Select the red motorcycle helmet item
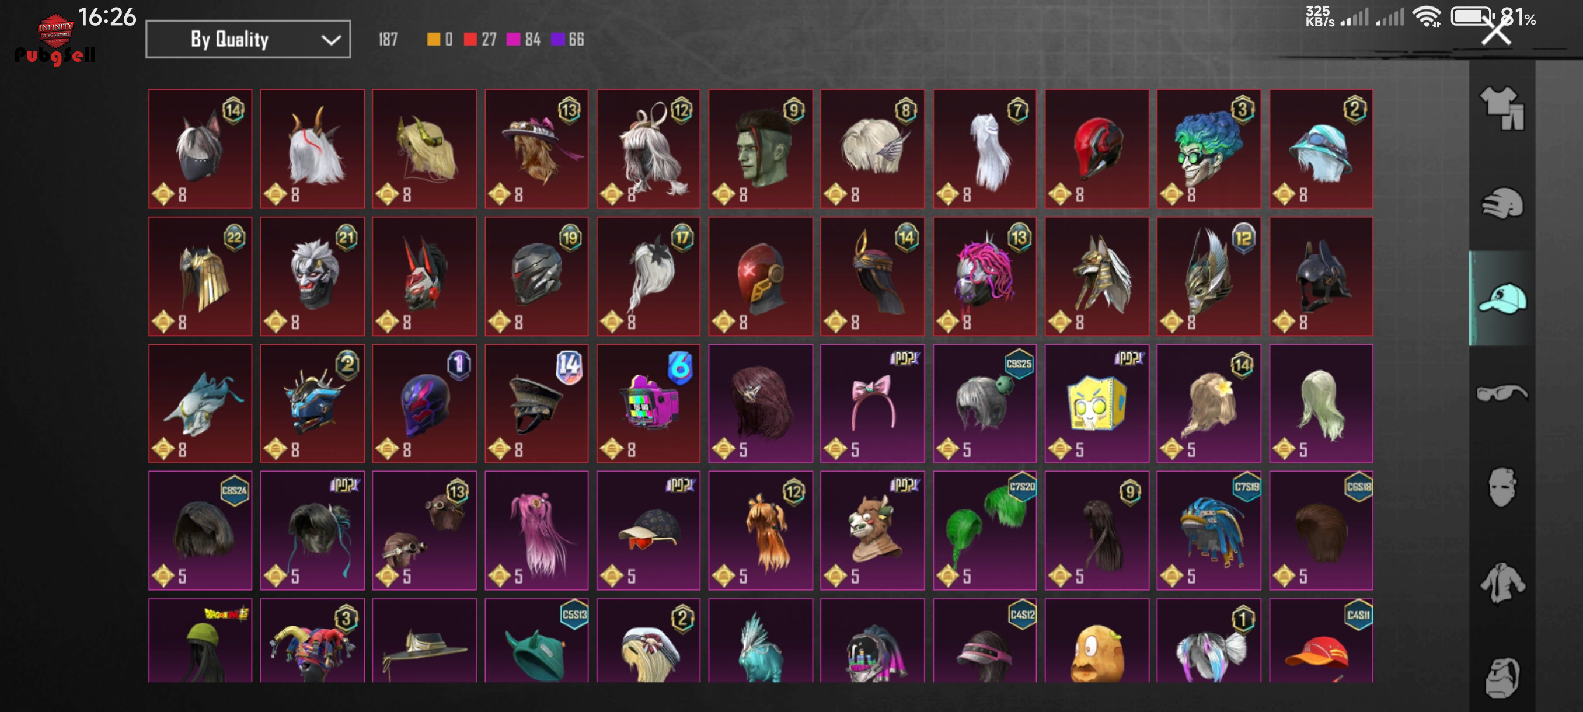 click(x=1096, y=148)
